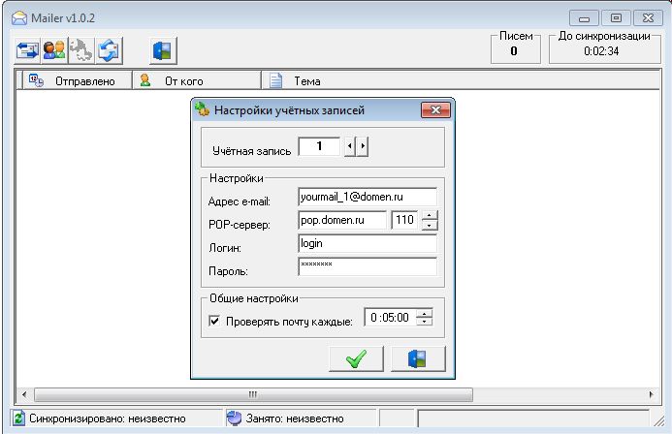
Task: Click the synchronize mail toolbar icon
Action: tap(108, 51)
